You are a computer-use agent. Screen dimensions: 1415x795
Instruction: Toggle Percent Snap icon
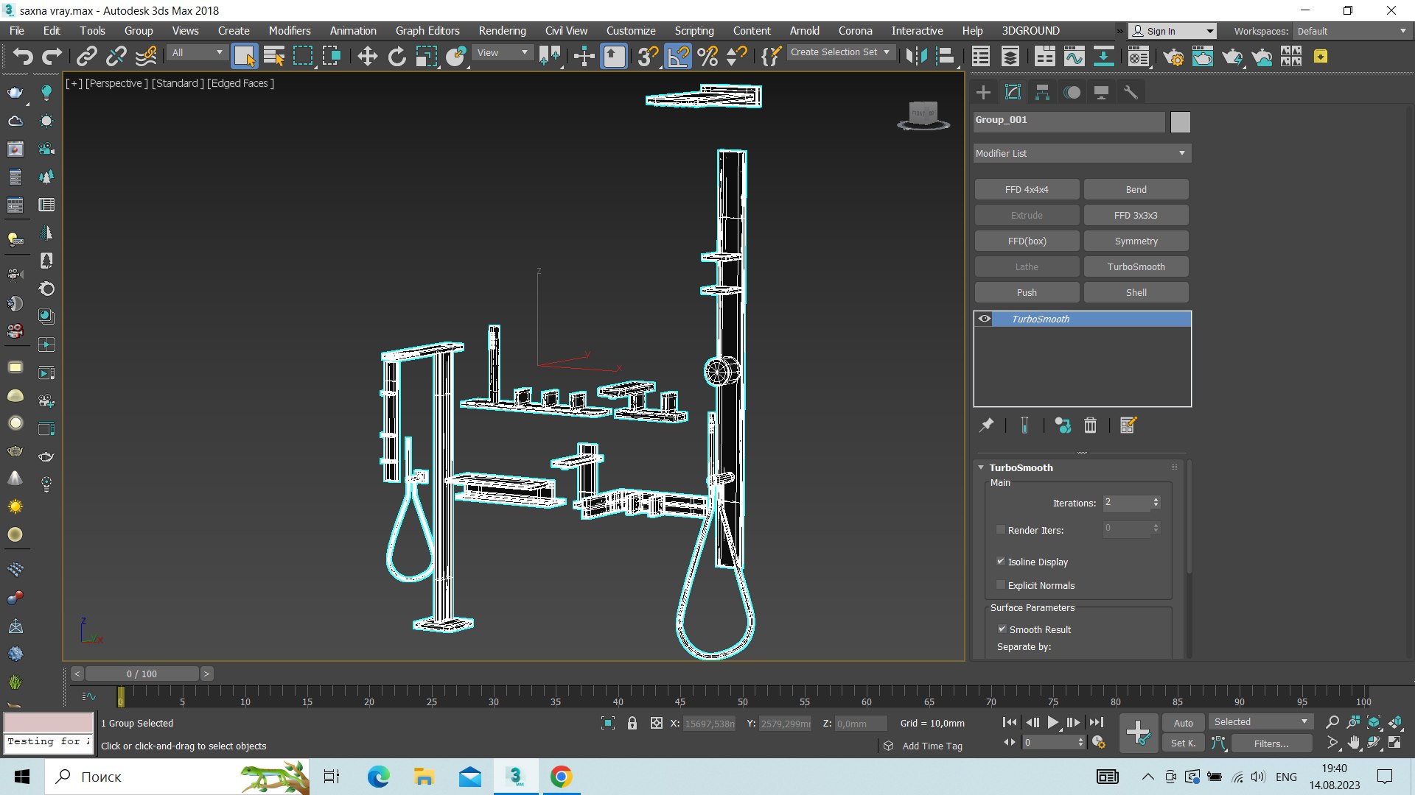coord(707,56)
